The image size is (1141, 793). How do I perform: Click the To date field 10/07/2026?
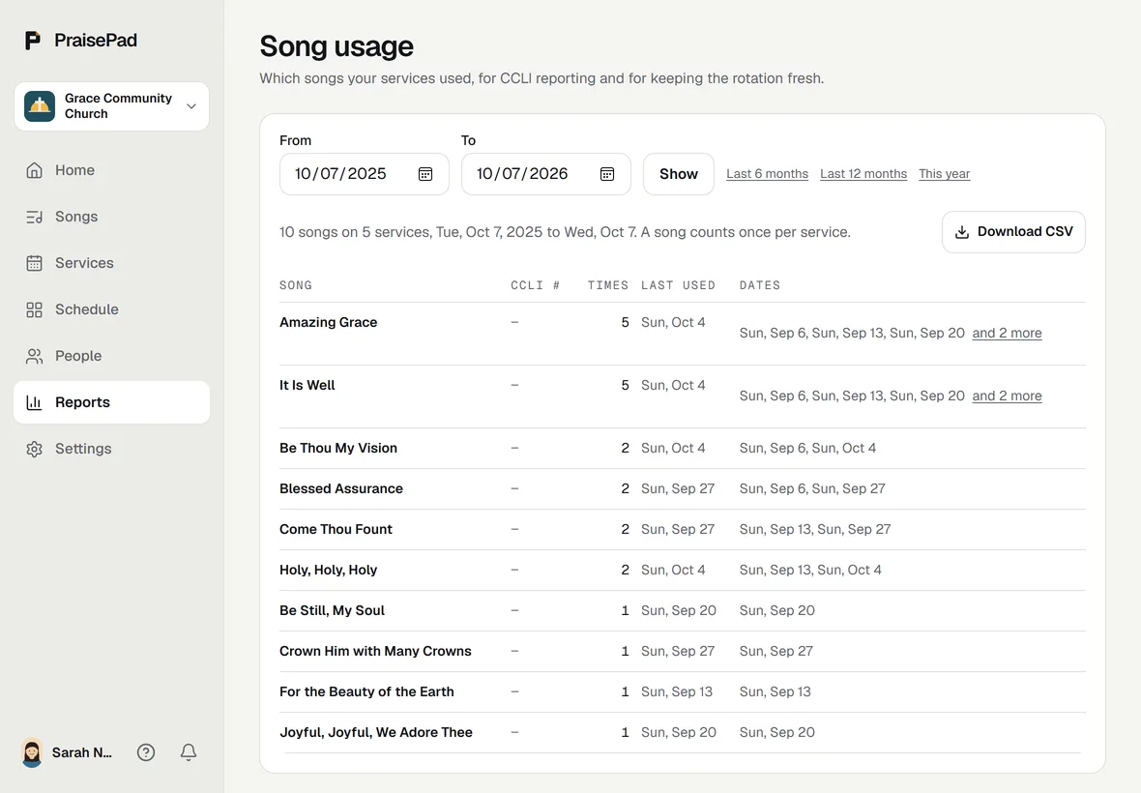(545, 174)
